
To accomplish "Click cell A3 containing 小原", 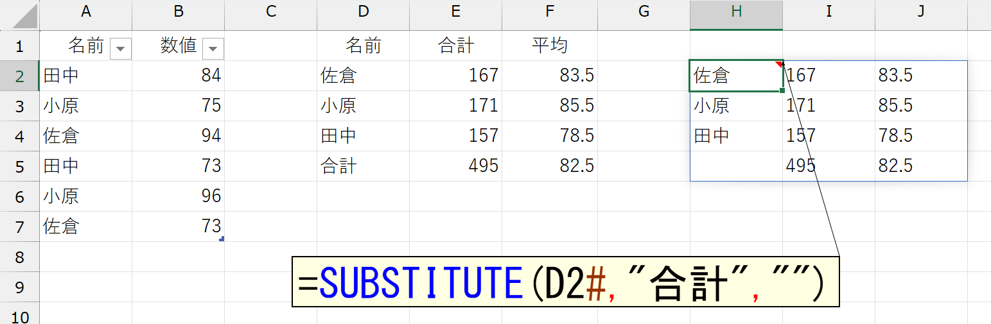I will coord(86,106).
